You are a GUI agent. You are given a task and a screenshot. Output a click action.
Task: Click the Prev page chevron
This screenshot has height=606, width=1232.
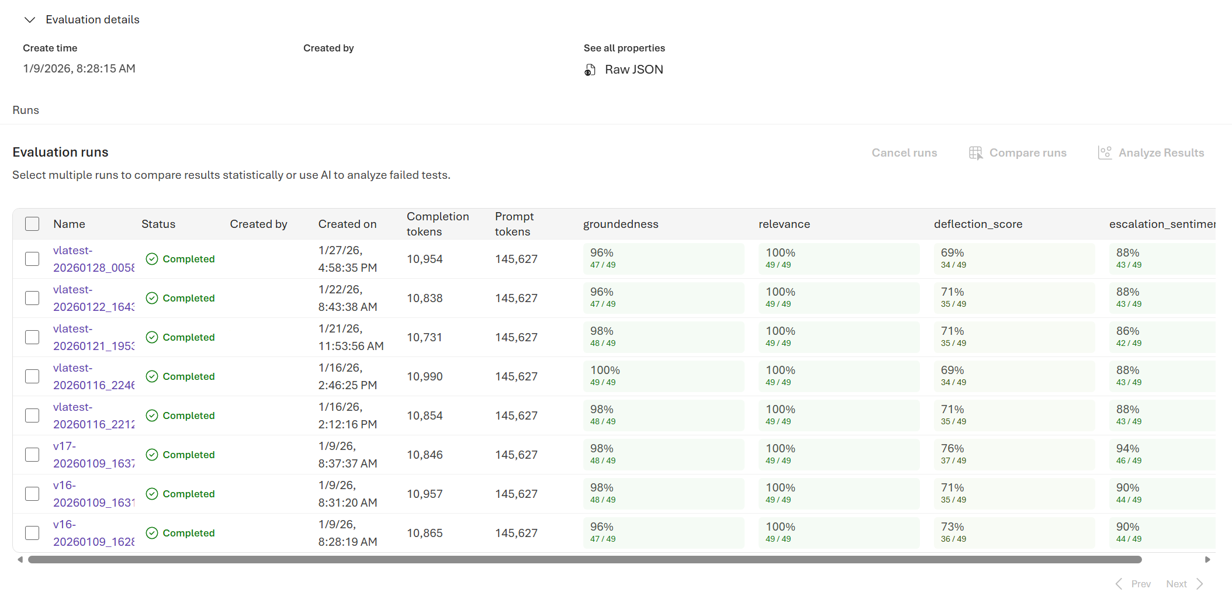[x=1119, y=583]
